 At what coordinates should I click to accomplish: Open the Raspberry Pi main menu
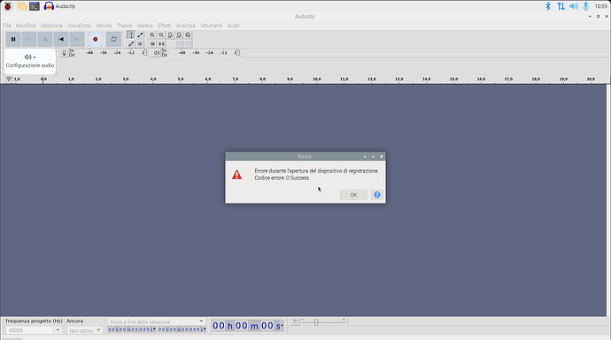point(7,6)
